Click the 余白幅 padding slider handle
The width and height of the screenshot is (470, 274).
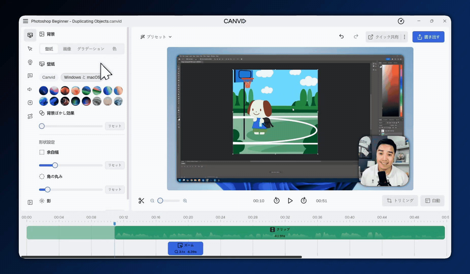(x=55, y=165)
